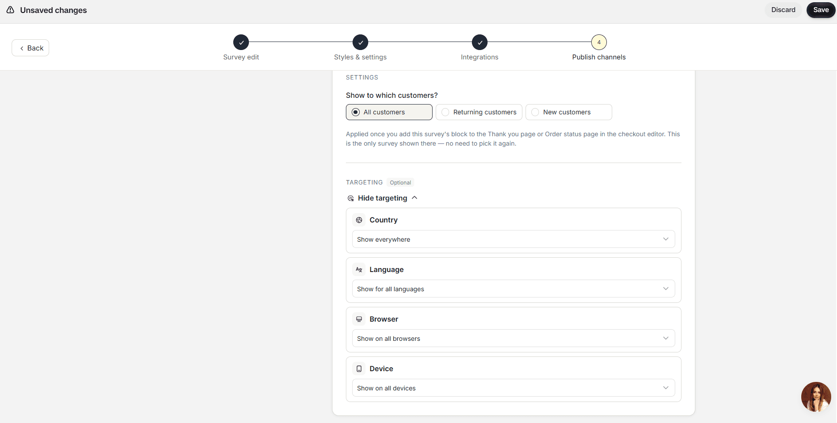Click the Survey edit checkmark step

(x=241, y=42)
